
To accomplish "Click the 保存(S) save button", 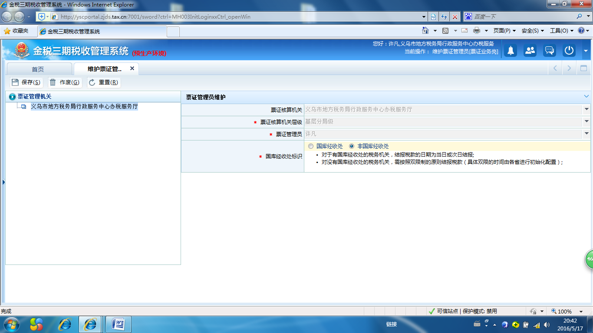I will (26, 82).
